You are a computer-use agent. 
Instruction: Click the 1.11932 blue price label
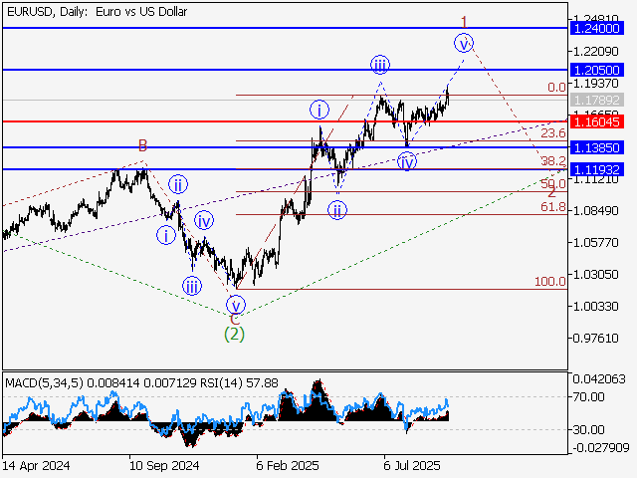coord(597,170)
